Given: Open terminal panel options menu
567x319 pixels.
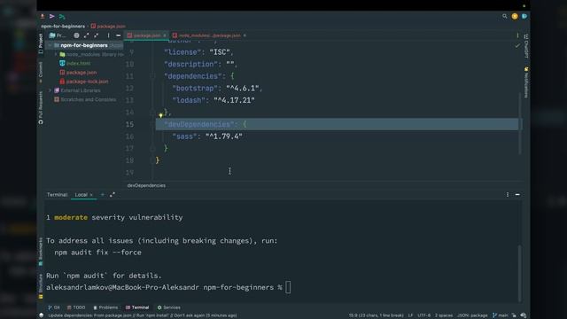Looking at the screenshot, I should pos(508,195).
